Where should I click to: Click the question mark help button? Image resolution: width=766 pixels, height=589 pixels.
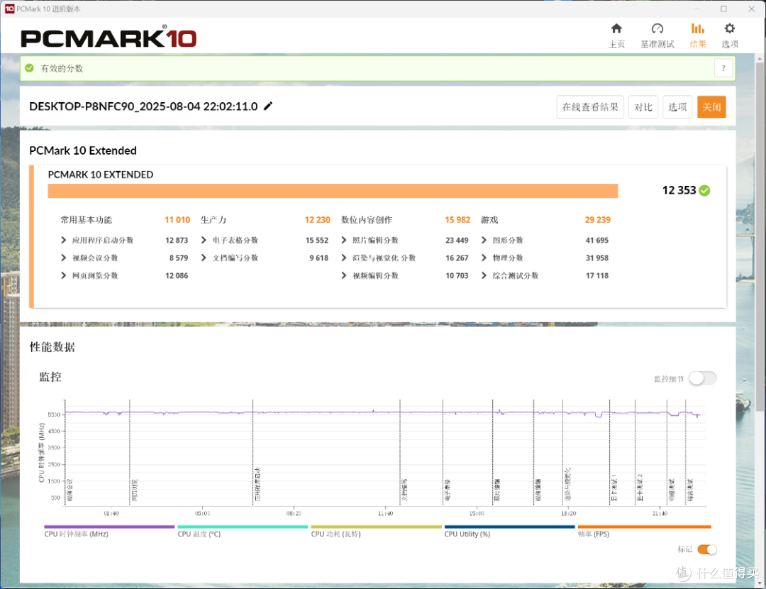[723, 68]
